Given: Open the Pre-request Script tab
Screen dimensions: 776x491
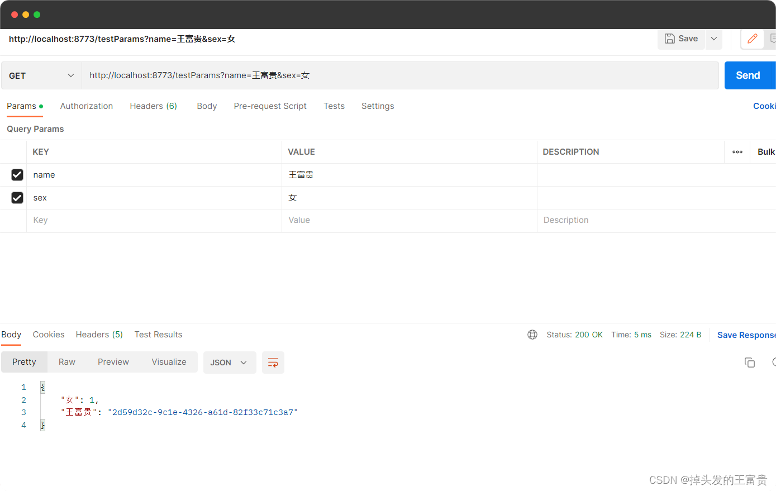Looking at the screenshot, I should click(270, 106).
